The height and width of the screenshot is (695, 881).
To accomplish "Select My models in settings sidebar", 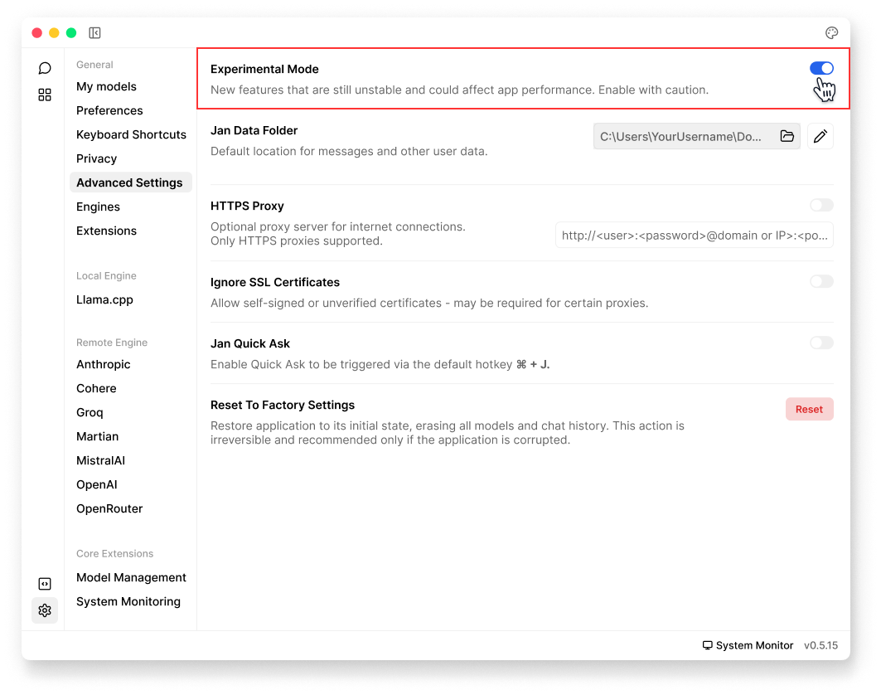I will (106, 86).
